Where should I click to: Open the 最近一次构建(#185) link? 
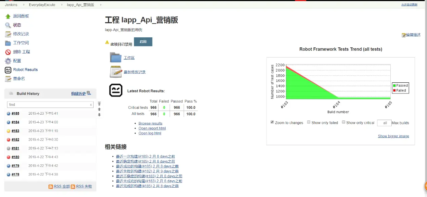[x=145, y=156]
